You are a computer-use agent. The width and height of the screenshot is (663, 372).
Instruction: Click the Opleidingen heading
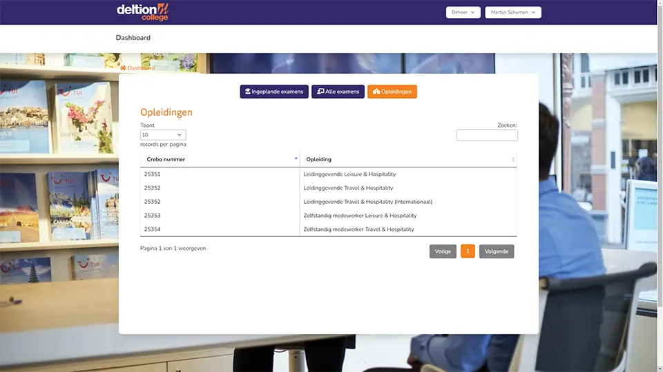(x=166, y=112)
